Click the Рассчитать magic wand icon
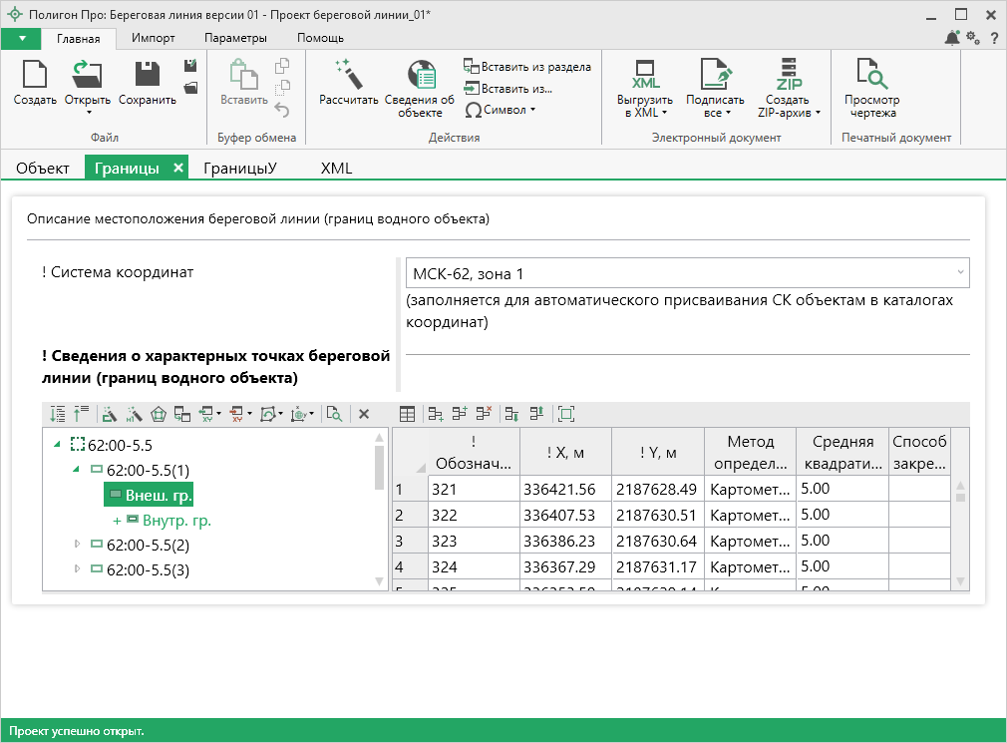Screen dimensions: 1007x743 click(348, 75)
